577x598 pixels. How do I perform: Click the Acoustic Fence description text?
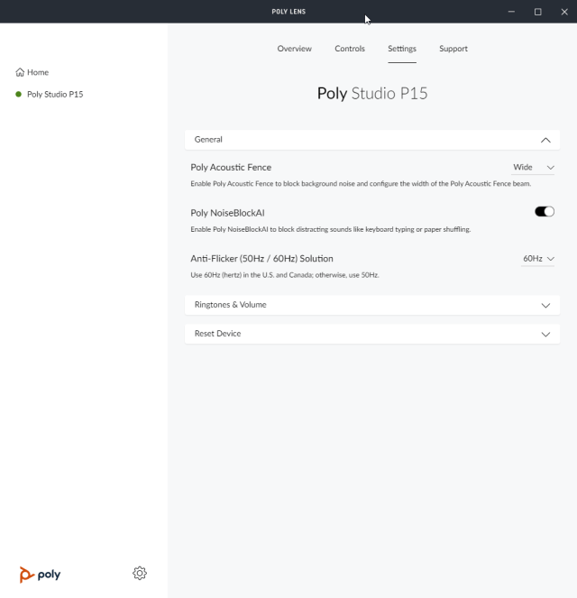(x=361, y=183)
